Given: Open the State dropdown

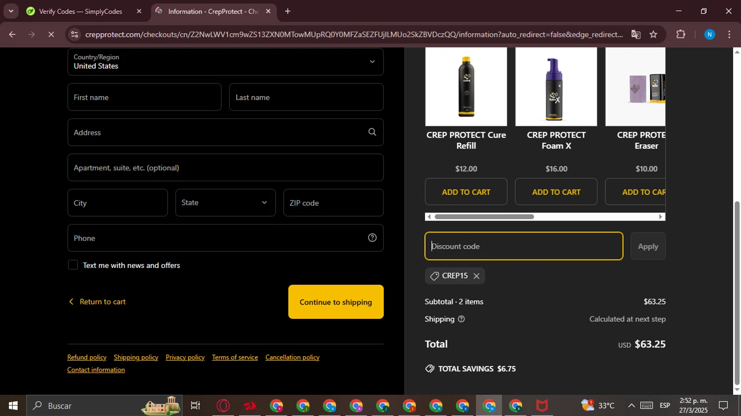Looking at the screenshot, I should tap(225, 203).
